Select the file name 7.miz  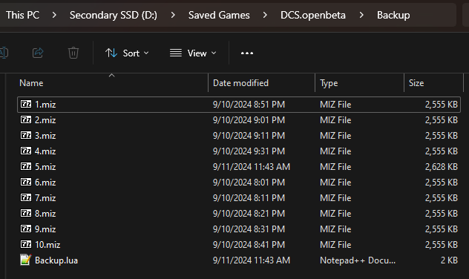(45, 197)
